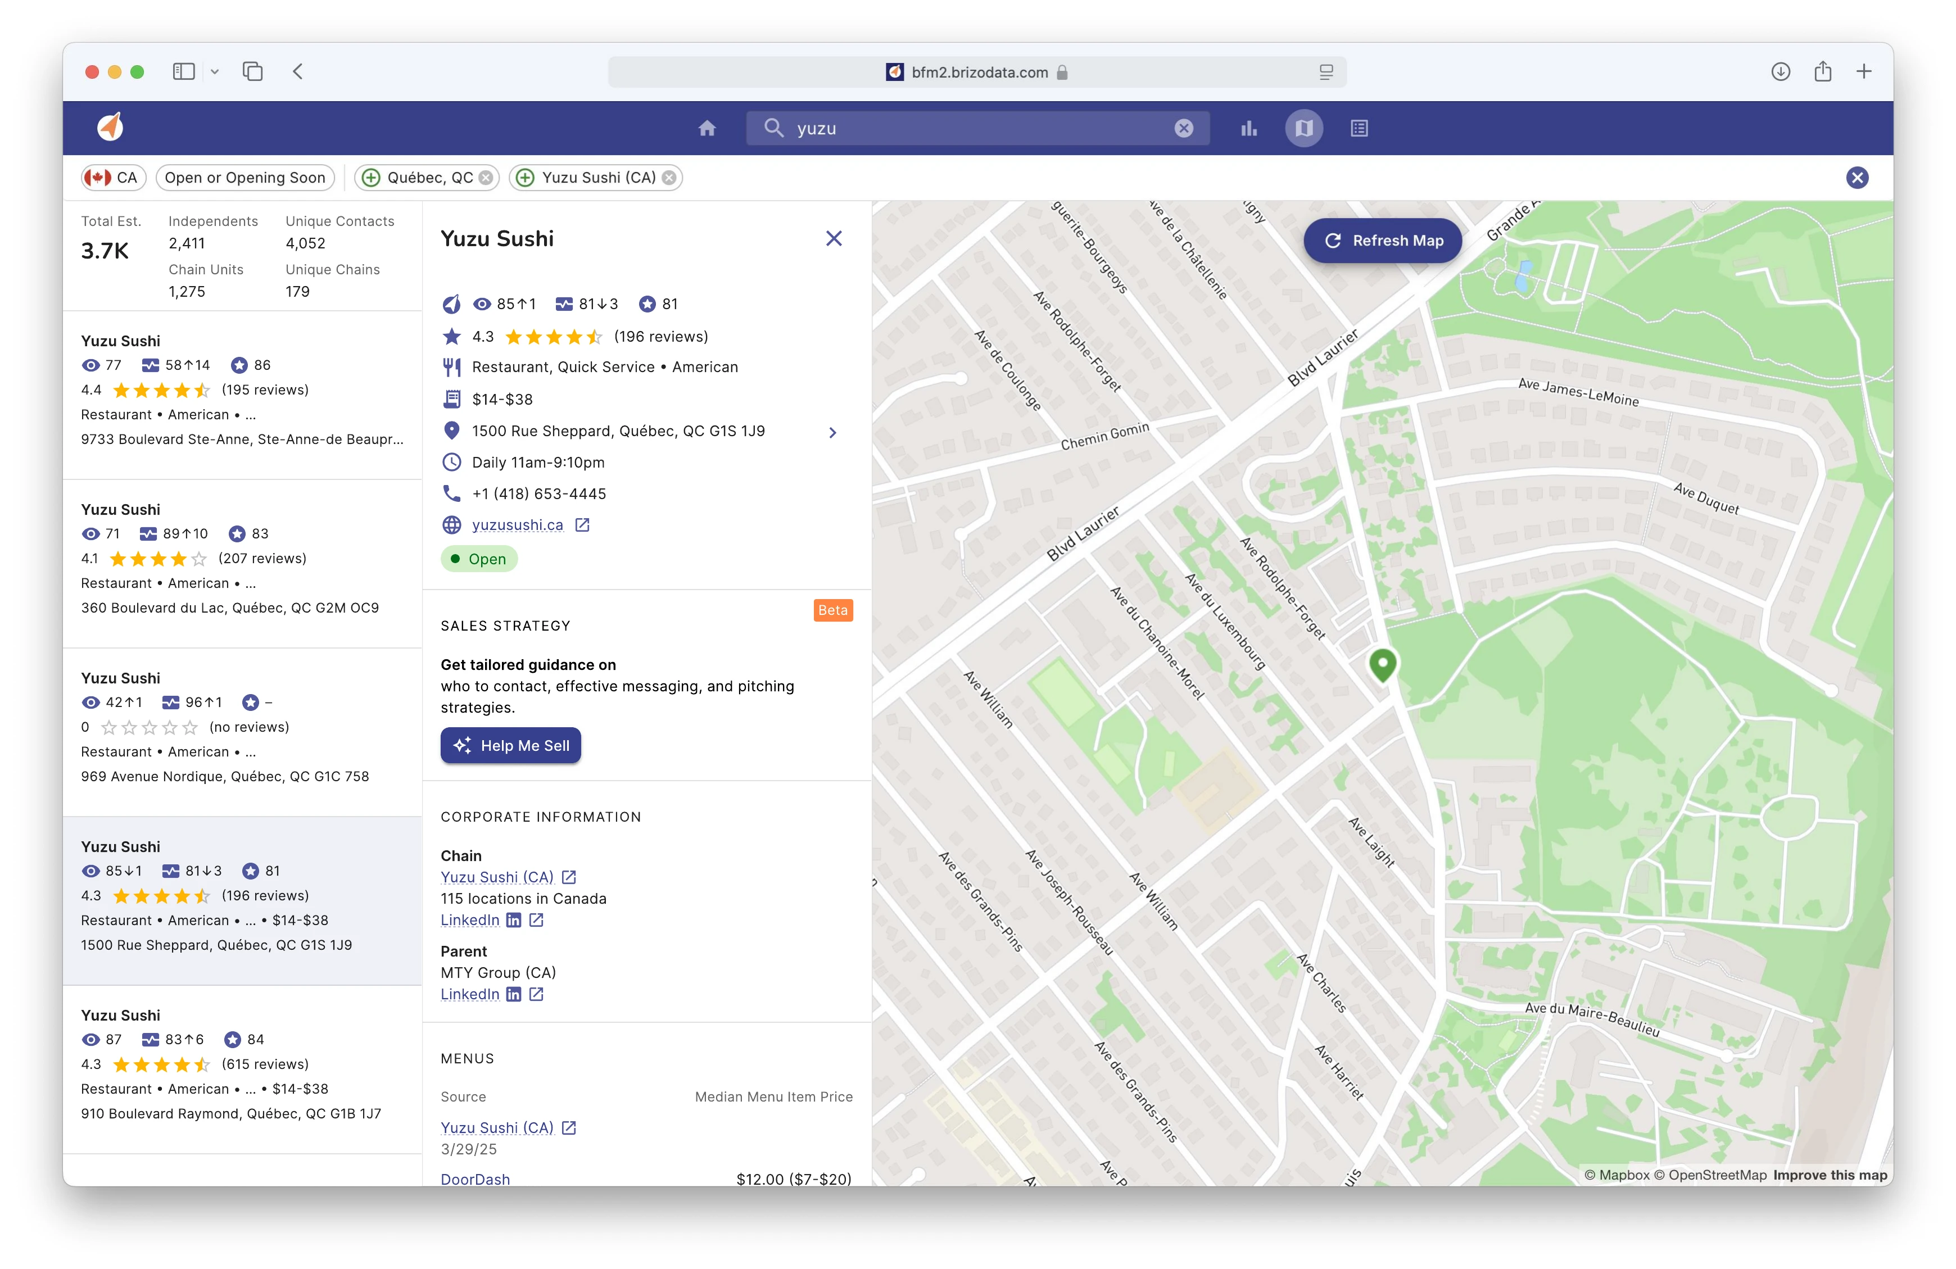Screen dimensions: 1956x1269
Task: Click the Brizo rocket logo
Action: tap(110, 128)
